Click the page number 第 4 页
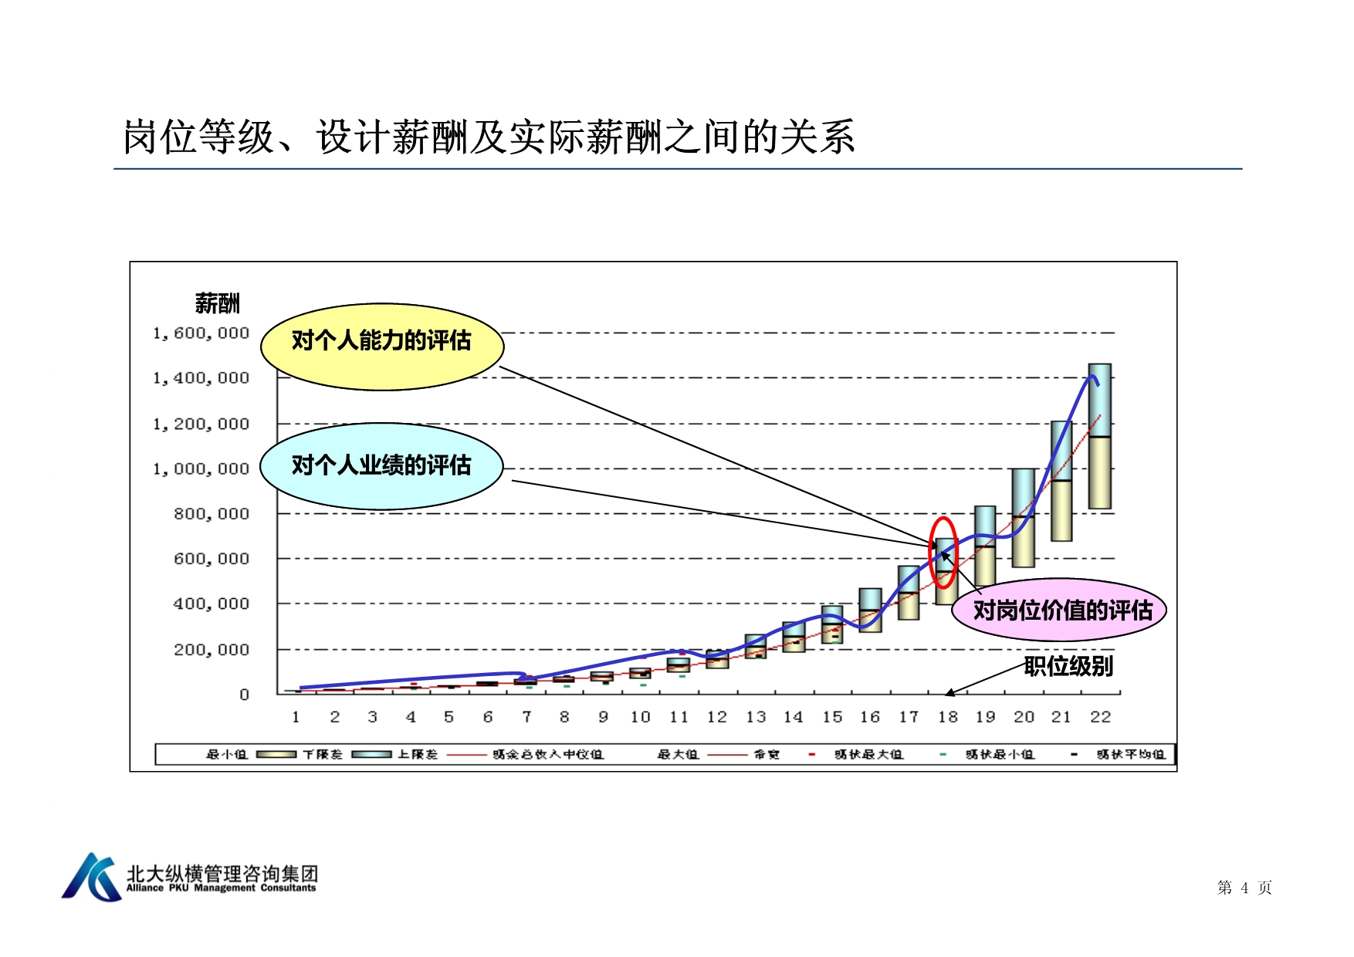The image size is (1354, 957). point(1244,888)
